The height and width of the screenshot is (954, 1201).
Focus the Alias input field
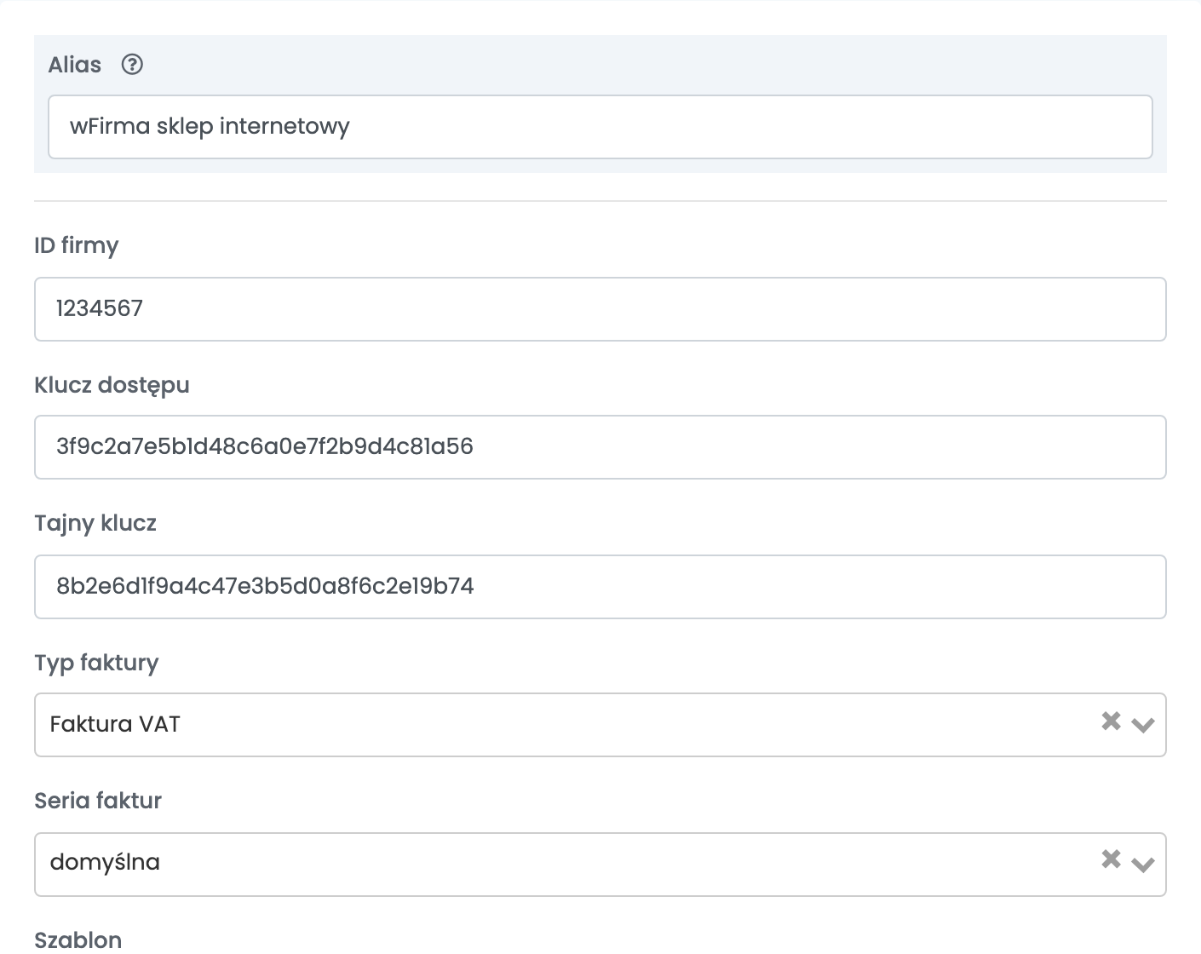600,127
